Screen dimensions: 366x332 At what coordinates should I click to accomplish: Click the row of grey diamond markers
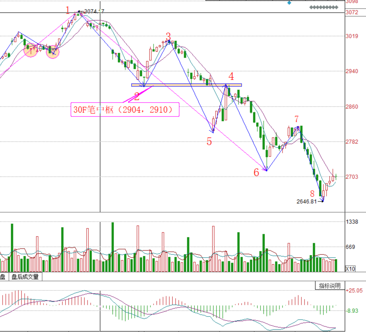[324, 7]
